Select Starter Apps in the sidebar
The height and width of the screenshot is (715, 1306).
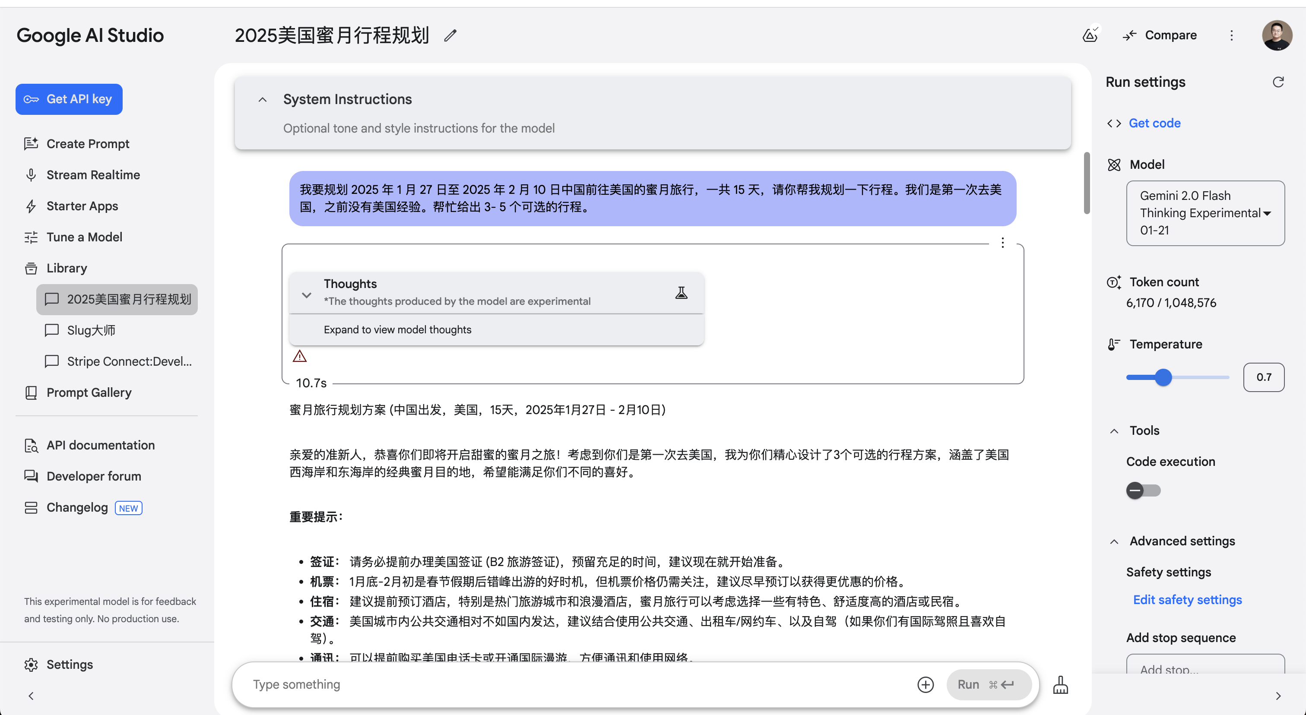point(82,206)
